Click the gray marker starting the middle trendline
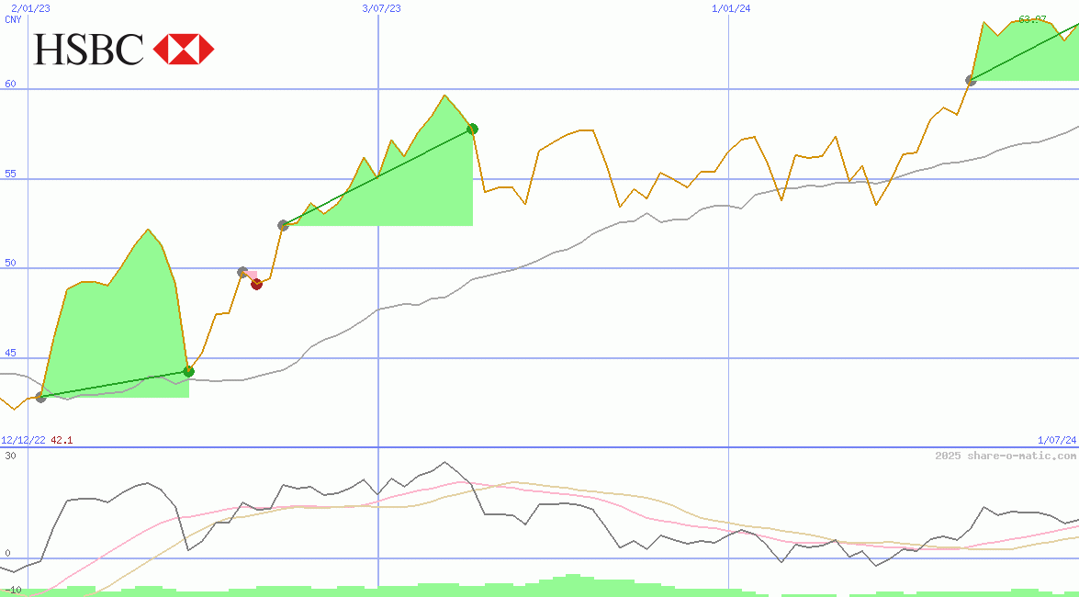Viewport: 1079px width, 597px height. click(283, 225)
